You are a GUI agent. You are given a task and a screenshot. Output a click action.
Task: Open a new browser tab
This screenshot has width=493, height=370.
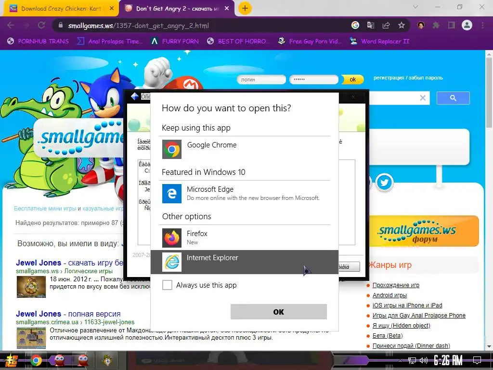pyautogui.click(x=245, y=9)
